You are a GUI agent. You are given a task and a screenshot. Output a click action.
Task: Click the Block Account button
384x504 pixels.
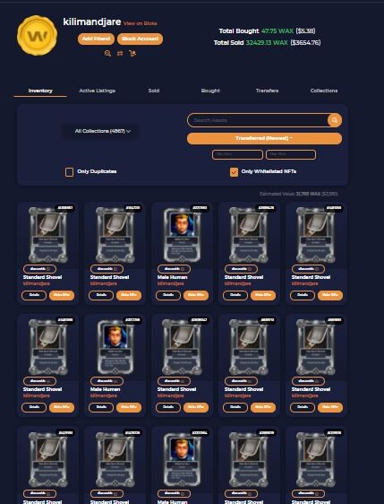point(141,39)
